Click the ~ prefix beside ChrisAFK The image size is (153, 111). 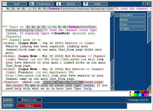[117, 15]
